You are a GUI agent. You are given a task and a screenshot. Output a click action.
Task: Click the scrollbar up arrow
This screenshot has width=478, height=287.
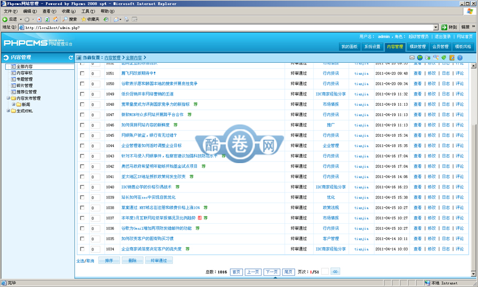point(473,66)
